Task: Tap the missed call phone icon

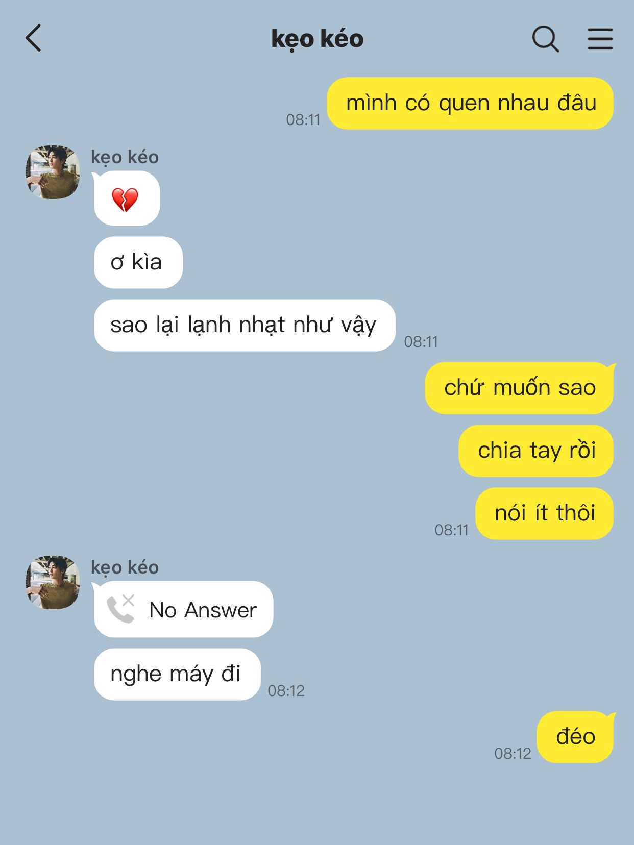Action: coord(121,608)
